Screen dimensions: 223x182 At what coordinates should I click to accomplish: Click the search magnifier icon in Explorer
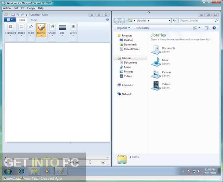216,20
